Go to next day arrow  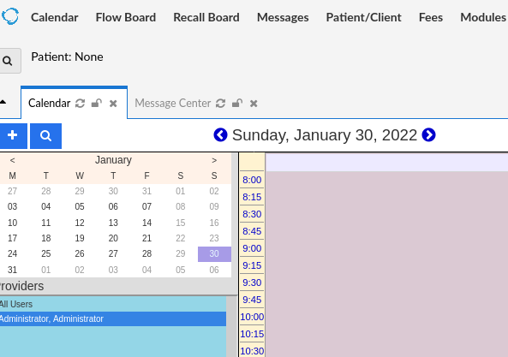click(x=428, y=135)
